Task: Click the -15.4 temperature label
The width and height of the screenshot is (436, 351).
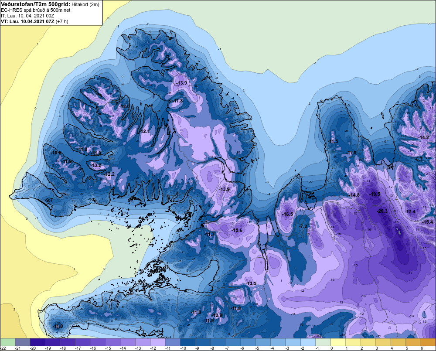Action: [x=427, y=222]
